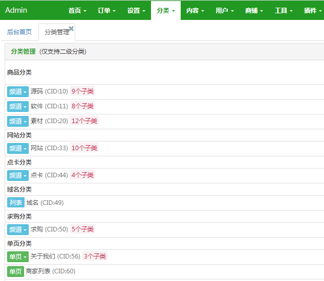Open the 首页 dropdown menu

click(77, 10)
